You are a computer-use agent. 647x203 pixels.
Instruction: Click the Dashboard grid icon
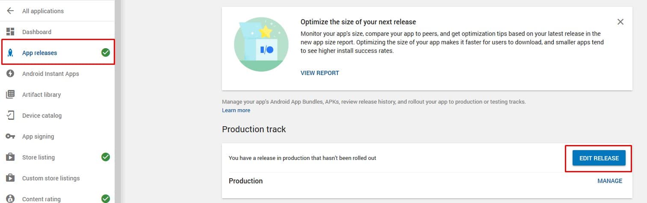click(10, 32)
